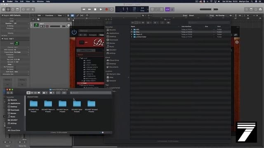Open the View menu in tracks area
264x148 pixels.
coord(60,16)
